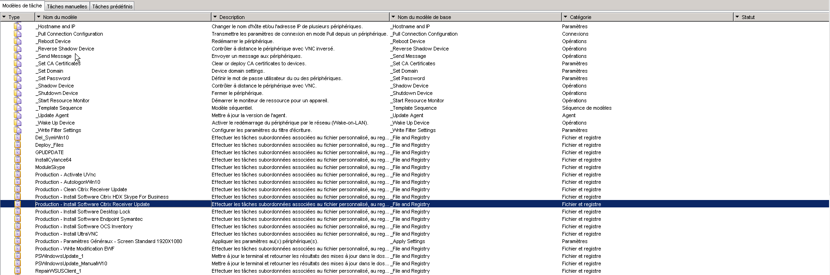830x275 pixels.
Task: Click the icon next to GPUDPDATE
Action: click(x=18, y=152)
